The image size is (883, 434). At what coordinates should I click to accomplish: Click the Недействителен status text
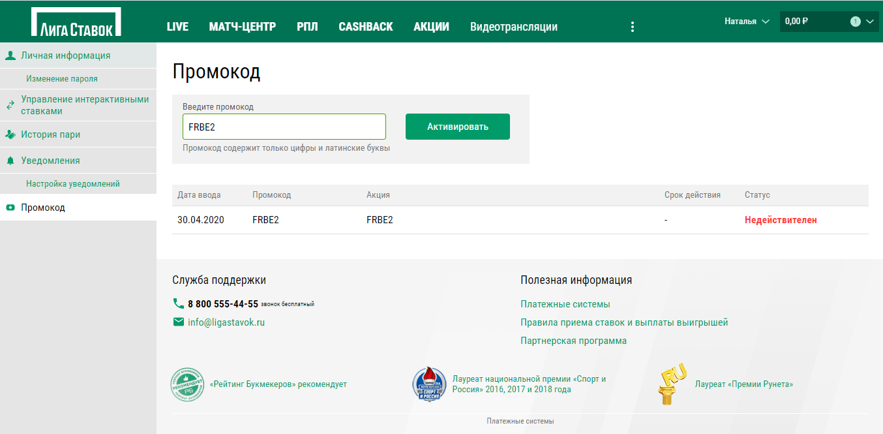pos(781,220)
